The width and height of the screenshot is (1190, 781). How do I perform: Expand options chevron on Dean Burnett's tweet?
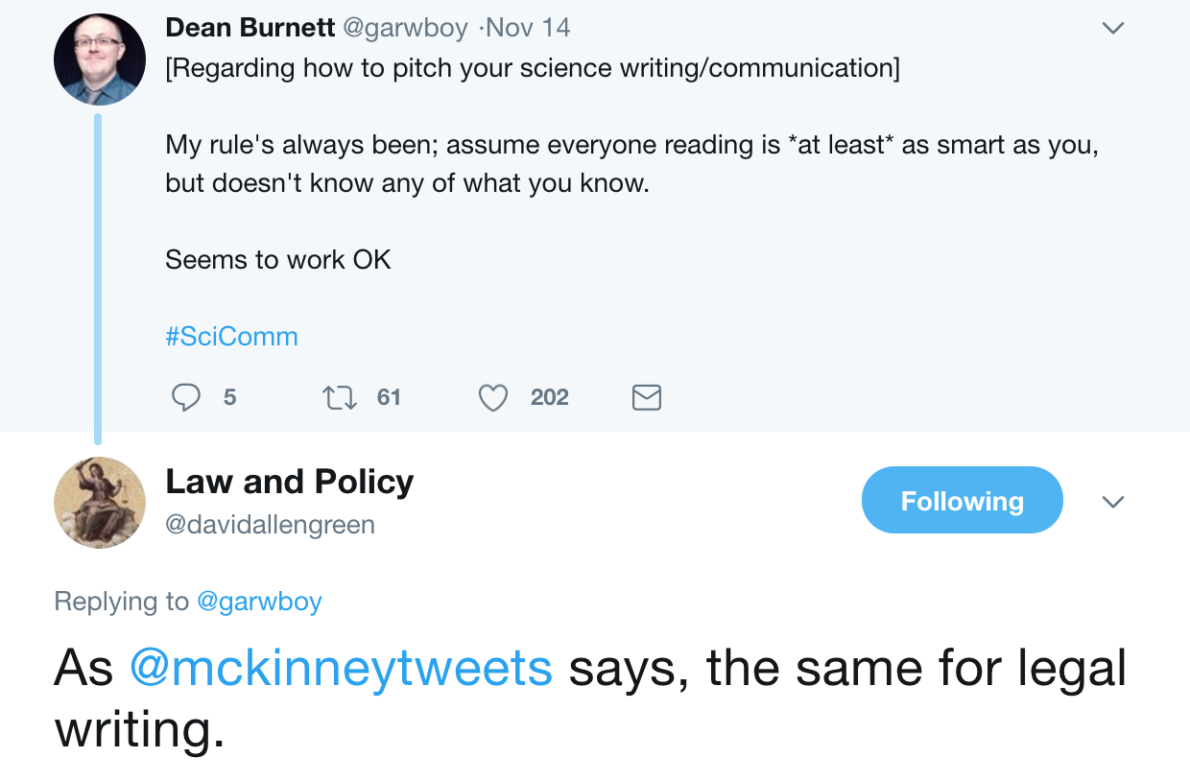pos(1112,29)
